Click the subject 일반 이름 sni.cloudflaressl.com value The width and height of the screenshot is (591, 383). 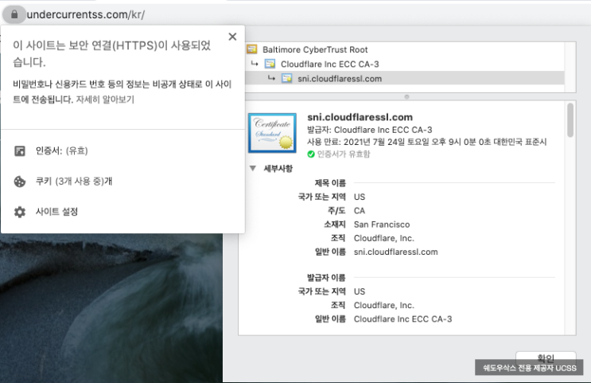[396, 252]
